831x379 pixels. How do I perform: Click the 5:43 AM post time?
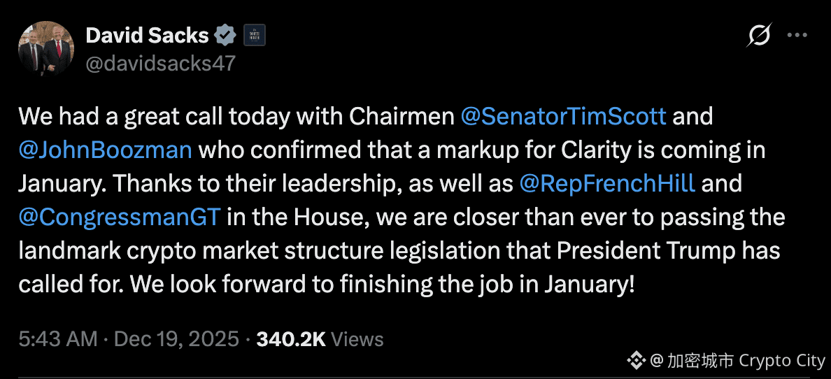(58, 339)
